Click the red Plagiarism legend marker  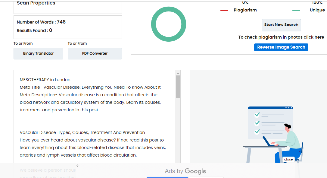pyautogui.click(x=224, y=10)
